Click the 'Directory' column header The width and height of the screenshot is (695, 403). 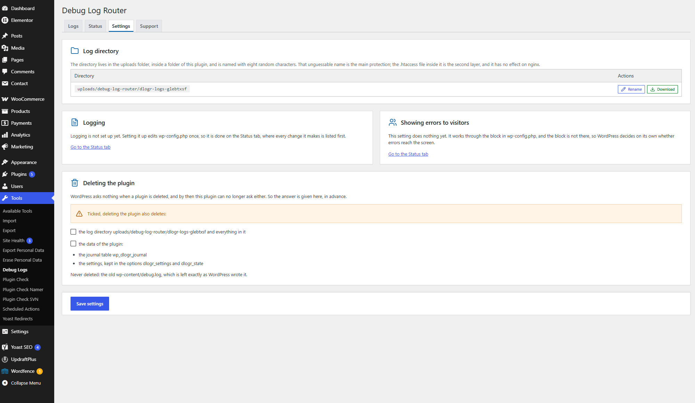(x=84, y=76)
